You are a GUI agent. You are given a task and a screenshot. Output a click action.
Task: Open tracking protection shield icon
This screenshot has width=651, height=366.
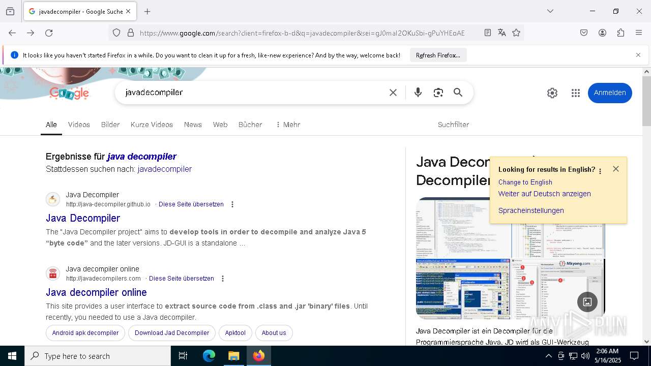tap(116, 33)
